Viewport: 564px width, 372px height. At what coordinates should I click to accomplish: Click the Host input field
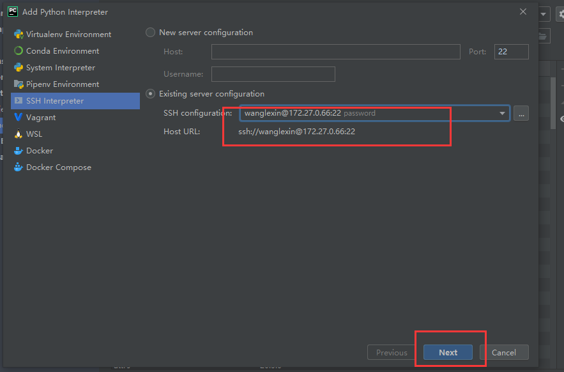tap(335, 52)
